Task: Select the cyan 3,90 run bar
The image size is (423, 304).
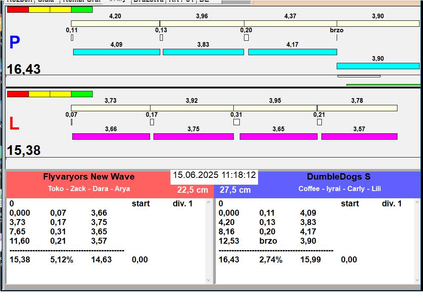Action: (x=378, y=66)
